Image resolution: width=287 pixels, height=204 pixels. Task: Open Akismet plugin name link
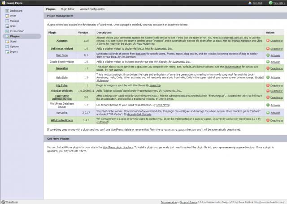(x=62, y=41)
